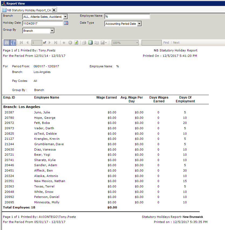Click employee name zzTest, Debbie
Screen dimensions: 225x230
coord(45,134)
